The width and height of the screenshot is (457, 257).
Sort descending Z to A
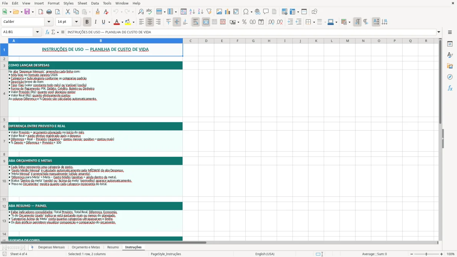tap(201, 12)
